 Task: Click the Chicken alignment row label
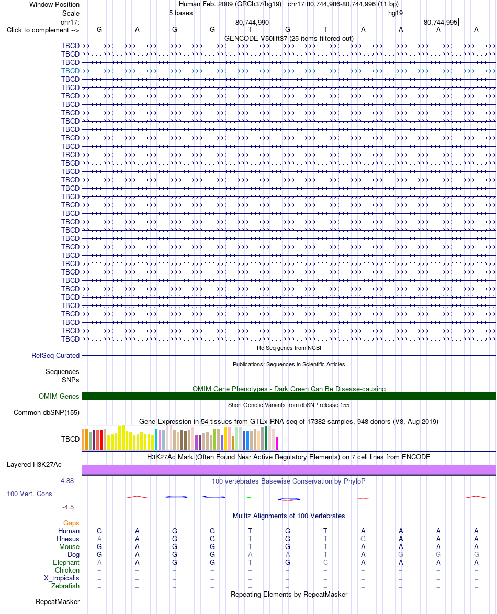point(67,570)
